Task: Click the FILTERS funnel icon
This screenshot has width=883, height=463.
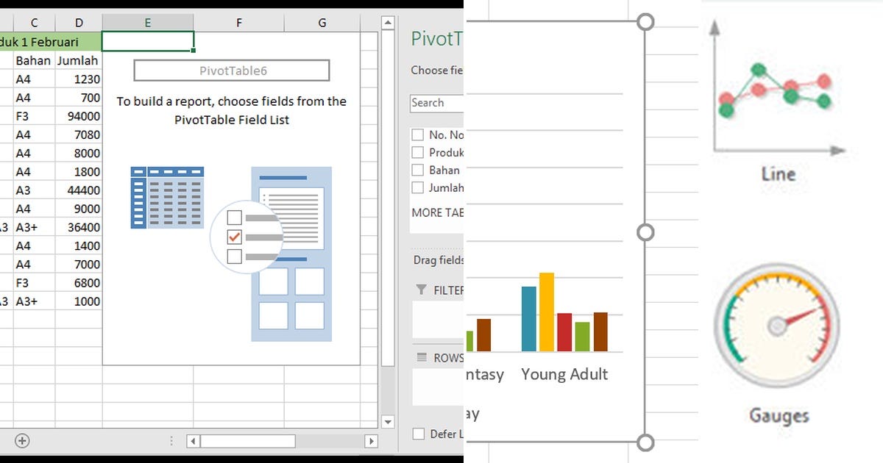Action: pyautogui.click(x=422, y=289)
